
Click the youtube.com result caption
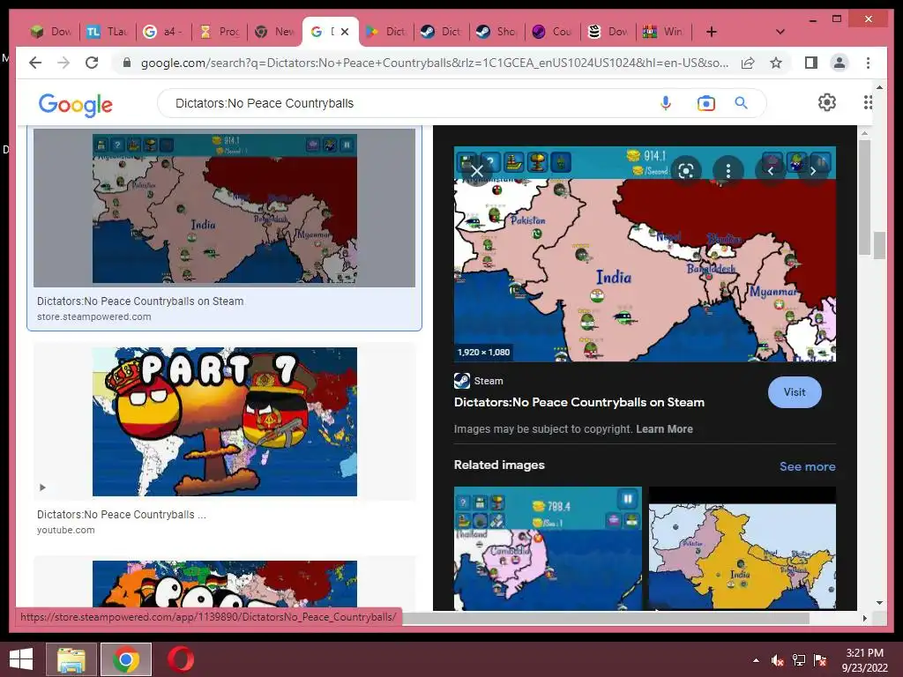coord(65,530)
